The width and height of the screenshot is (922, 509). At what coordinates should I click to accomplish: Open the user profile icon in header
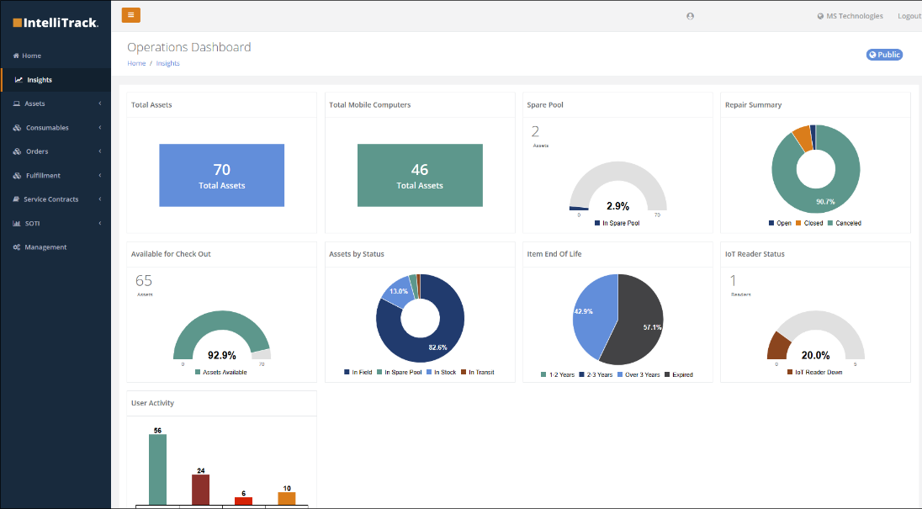pyautogui.click(x=691, y=17)
